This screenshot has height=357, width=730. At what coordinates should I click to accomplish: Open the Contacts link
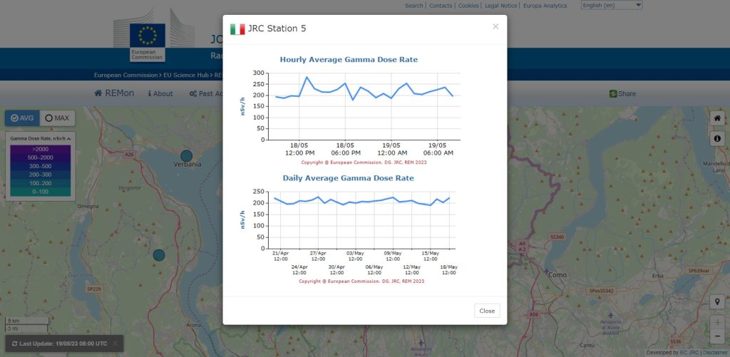[441, 6]
